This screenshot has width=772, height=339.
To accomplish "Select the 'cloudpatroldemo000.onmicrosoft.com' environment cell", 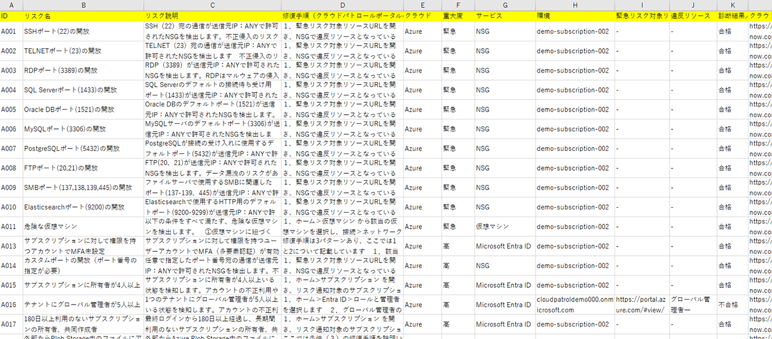I will pos(575,305).
